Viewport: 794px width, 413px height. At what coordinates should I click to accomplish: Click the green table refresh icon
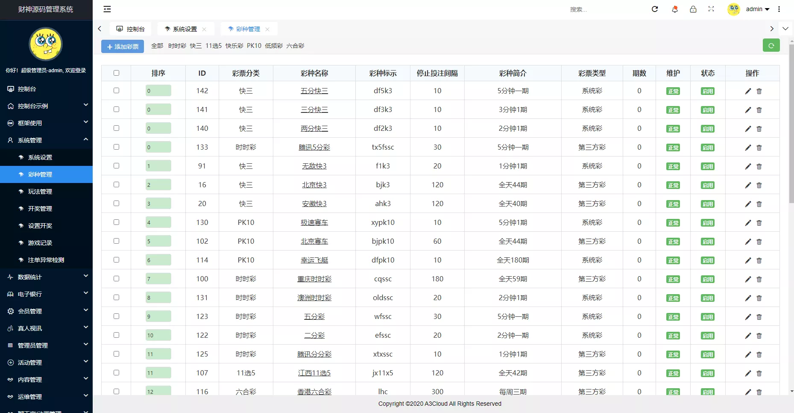pos(771,45)
